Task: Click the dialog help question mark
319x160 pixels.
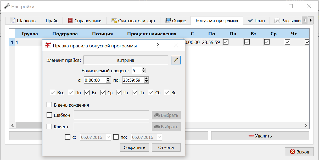Action: pyautogui.click(x=158, y=46)
